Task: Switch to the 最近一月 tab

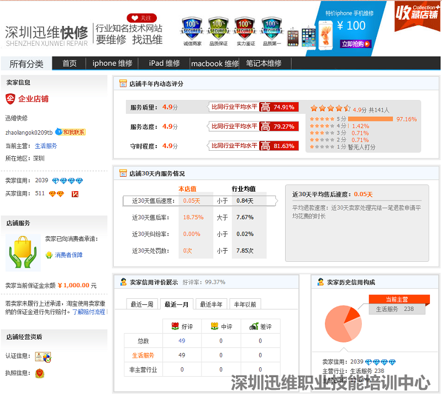Action: pos(176,304)
